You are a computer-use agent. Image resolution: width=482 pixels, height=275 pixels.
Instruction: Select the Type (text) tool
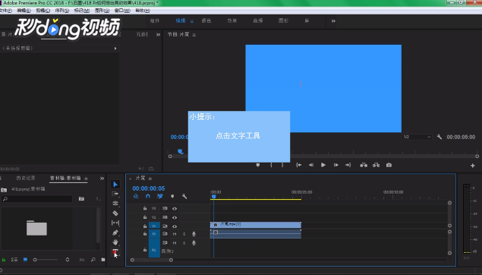click(x=115, y=252)
